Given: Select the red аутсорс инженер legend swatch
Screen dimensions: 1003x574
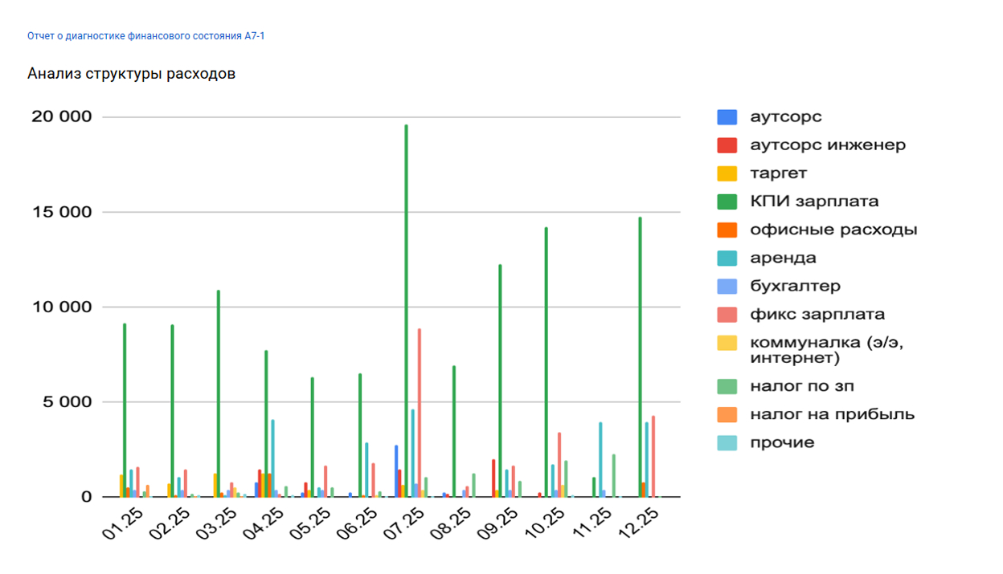Looking at the screenshot, I should pos(727,145).
